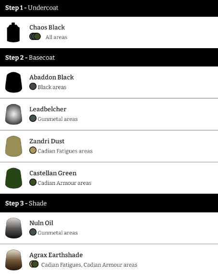Click the Chaos Black spray can icon
This screenshot has height=275, width=218.
point(13,32)
